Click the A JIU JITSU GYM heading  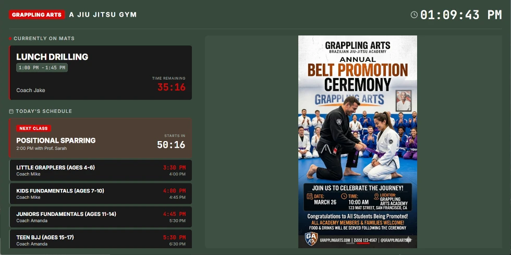103,15
